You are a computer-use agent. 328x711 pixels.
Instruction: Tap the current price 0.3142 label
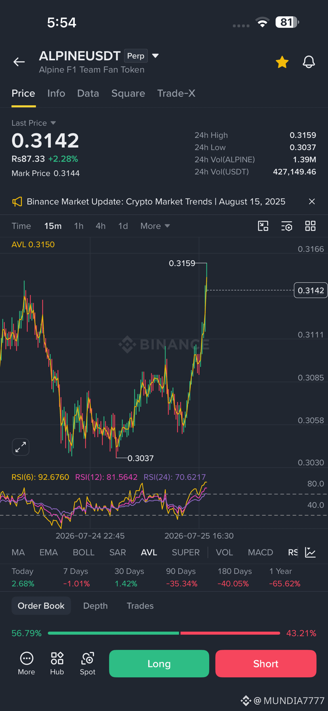point(311,290)
